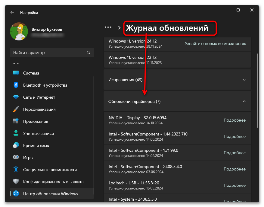The image size is (264, 207).
Task: Maximize the Settings window
Action: [x=238, y=10]
